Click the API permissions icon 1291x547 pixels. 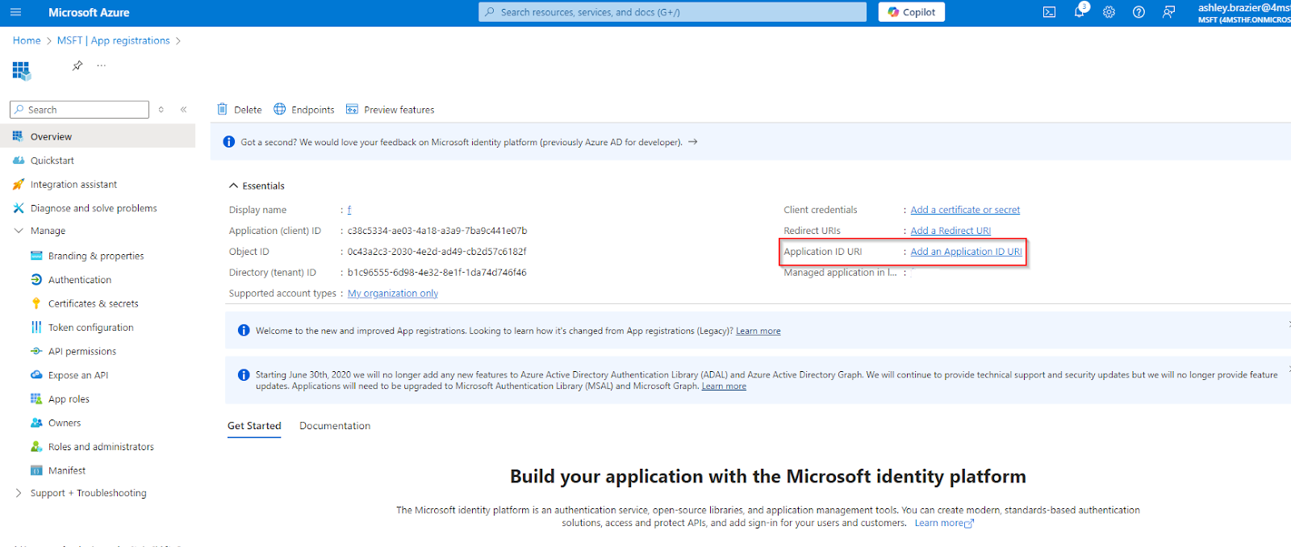[36, 351]
